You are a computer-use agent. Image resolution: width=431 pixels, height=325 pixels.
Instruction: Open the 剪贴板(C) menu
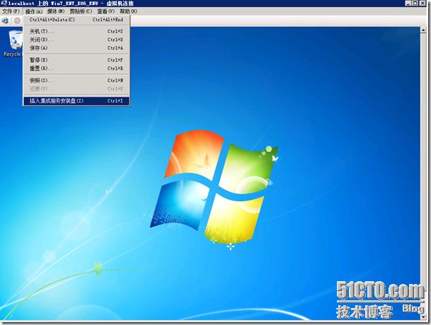[81, 11]
